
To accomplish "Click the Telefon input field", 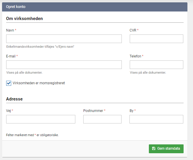I will [156, 65].
